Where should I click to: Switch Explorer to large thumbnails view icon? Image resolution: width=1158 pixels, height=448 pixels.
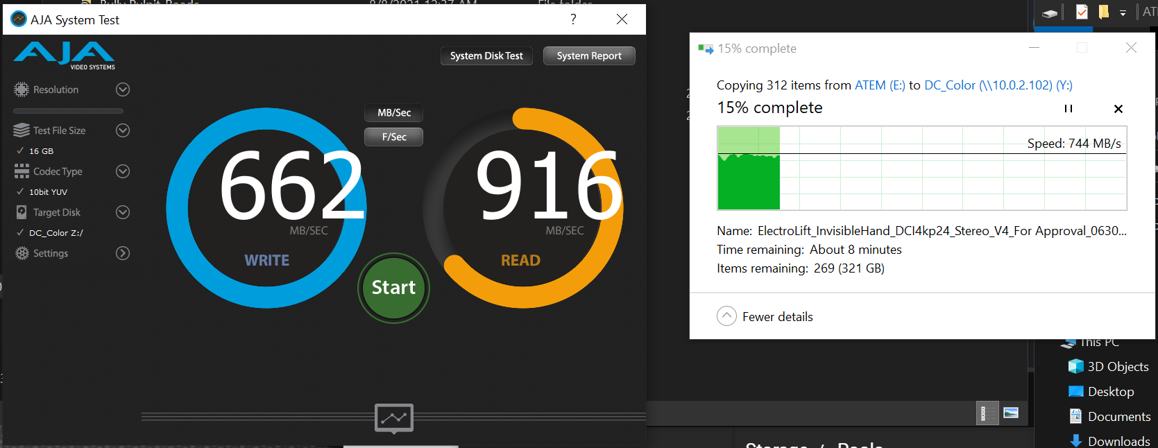[1011, 413]
